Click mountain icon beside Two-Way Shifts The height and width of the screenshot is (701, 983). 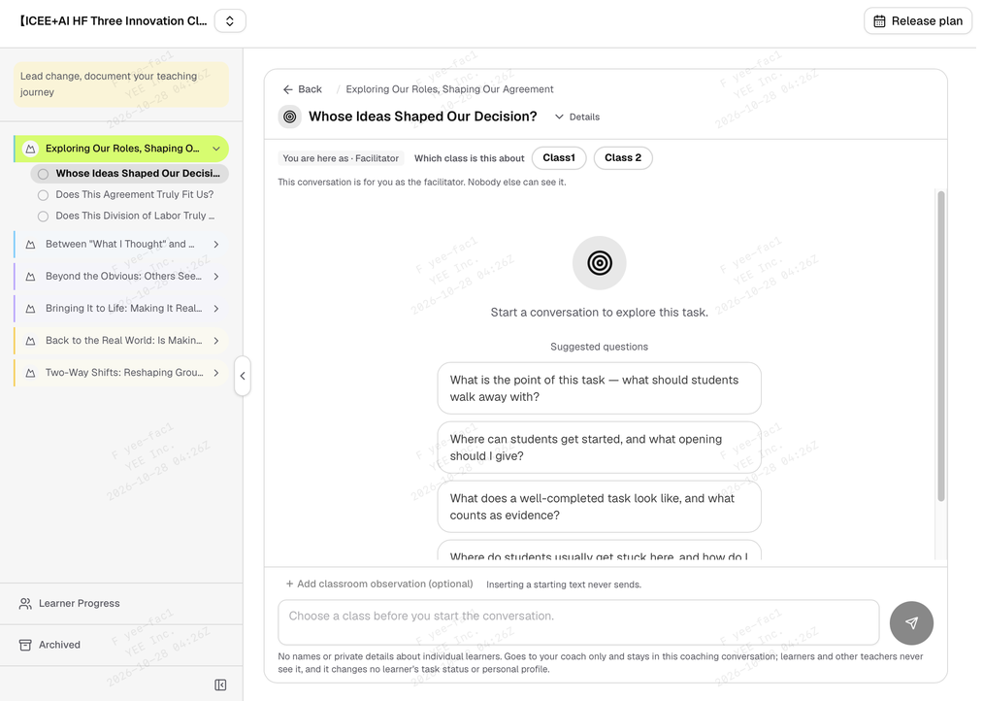pos(30,373)
